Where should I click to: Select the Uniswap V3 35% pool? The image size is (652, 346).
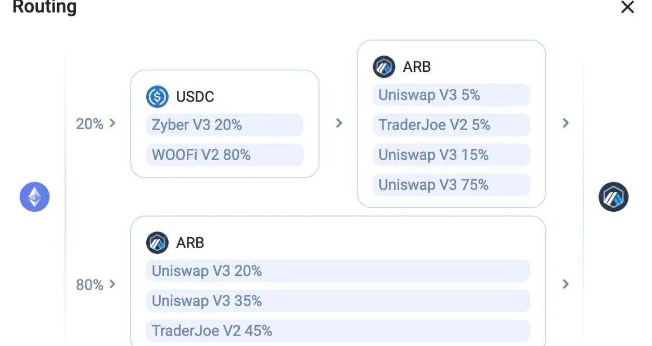[x=338, y=301]
